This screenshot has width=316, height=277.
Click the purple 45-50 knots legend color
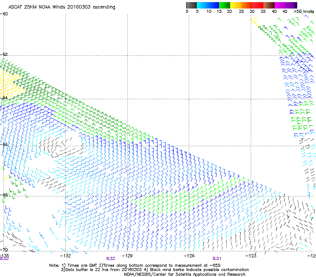click(291, 5)
